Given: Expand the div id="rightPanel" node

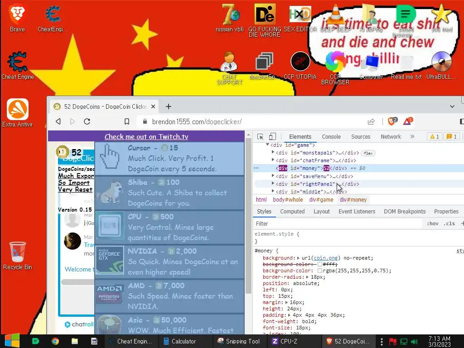Looking at the screenshot, I should coord(273,184).
